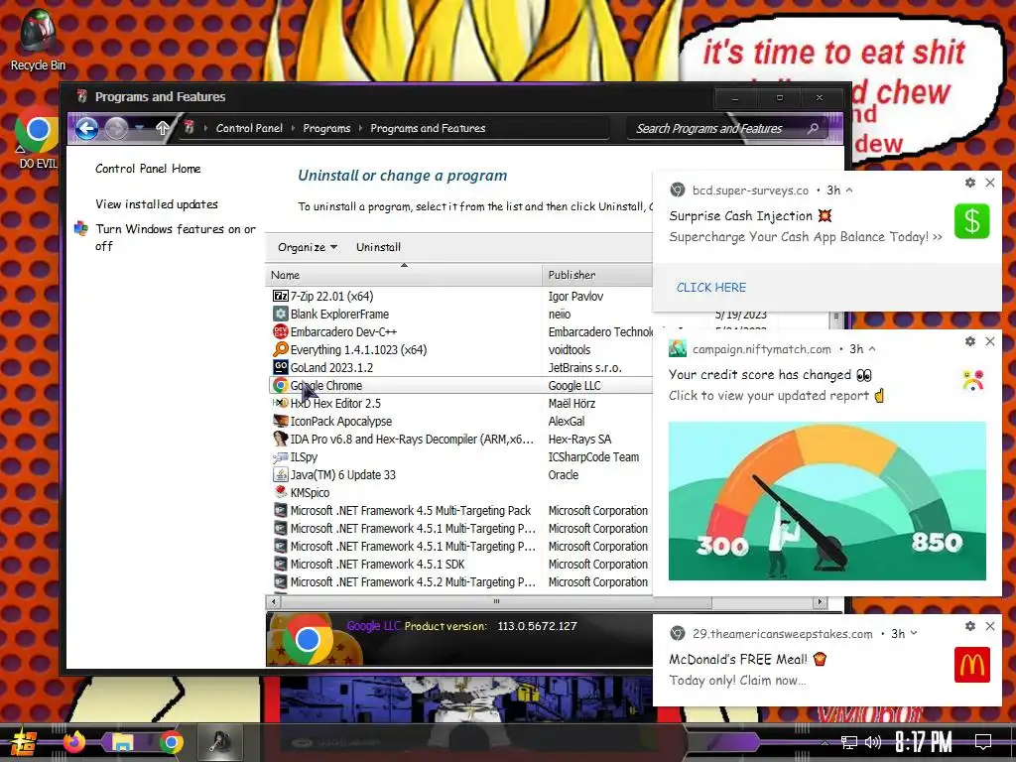Select the IconPack Apocalypse icon

click(281, 421)
